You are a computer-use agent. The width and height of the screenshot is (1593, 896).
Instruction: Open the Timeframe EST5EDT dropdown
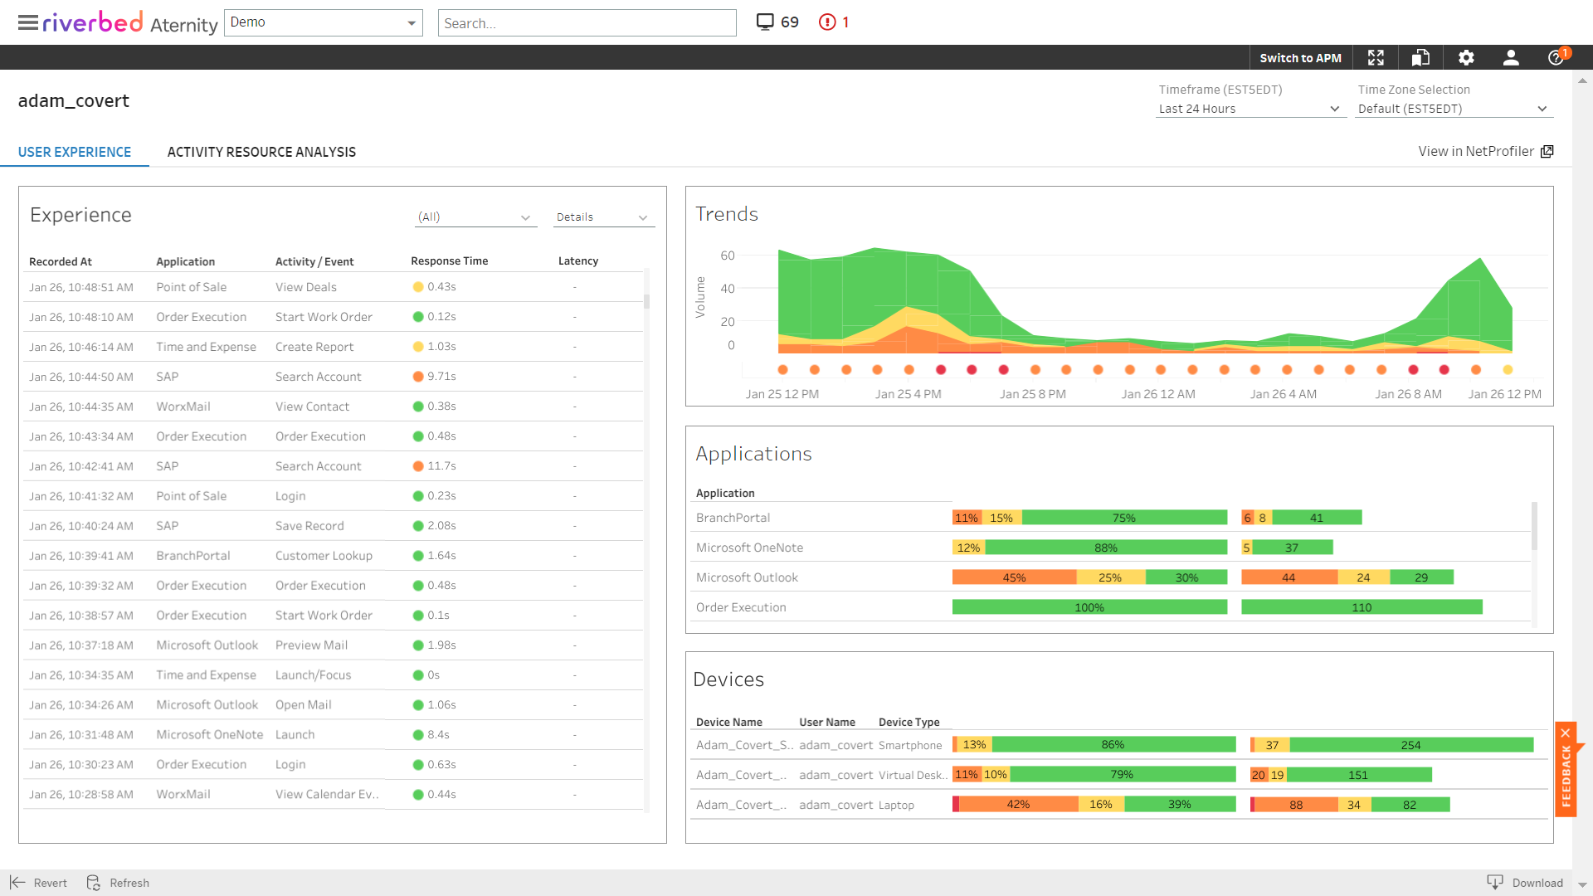pos(1247,109)
